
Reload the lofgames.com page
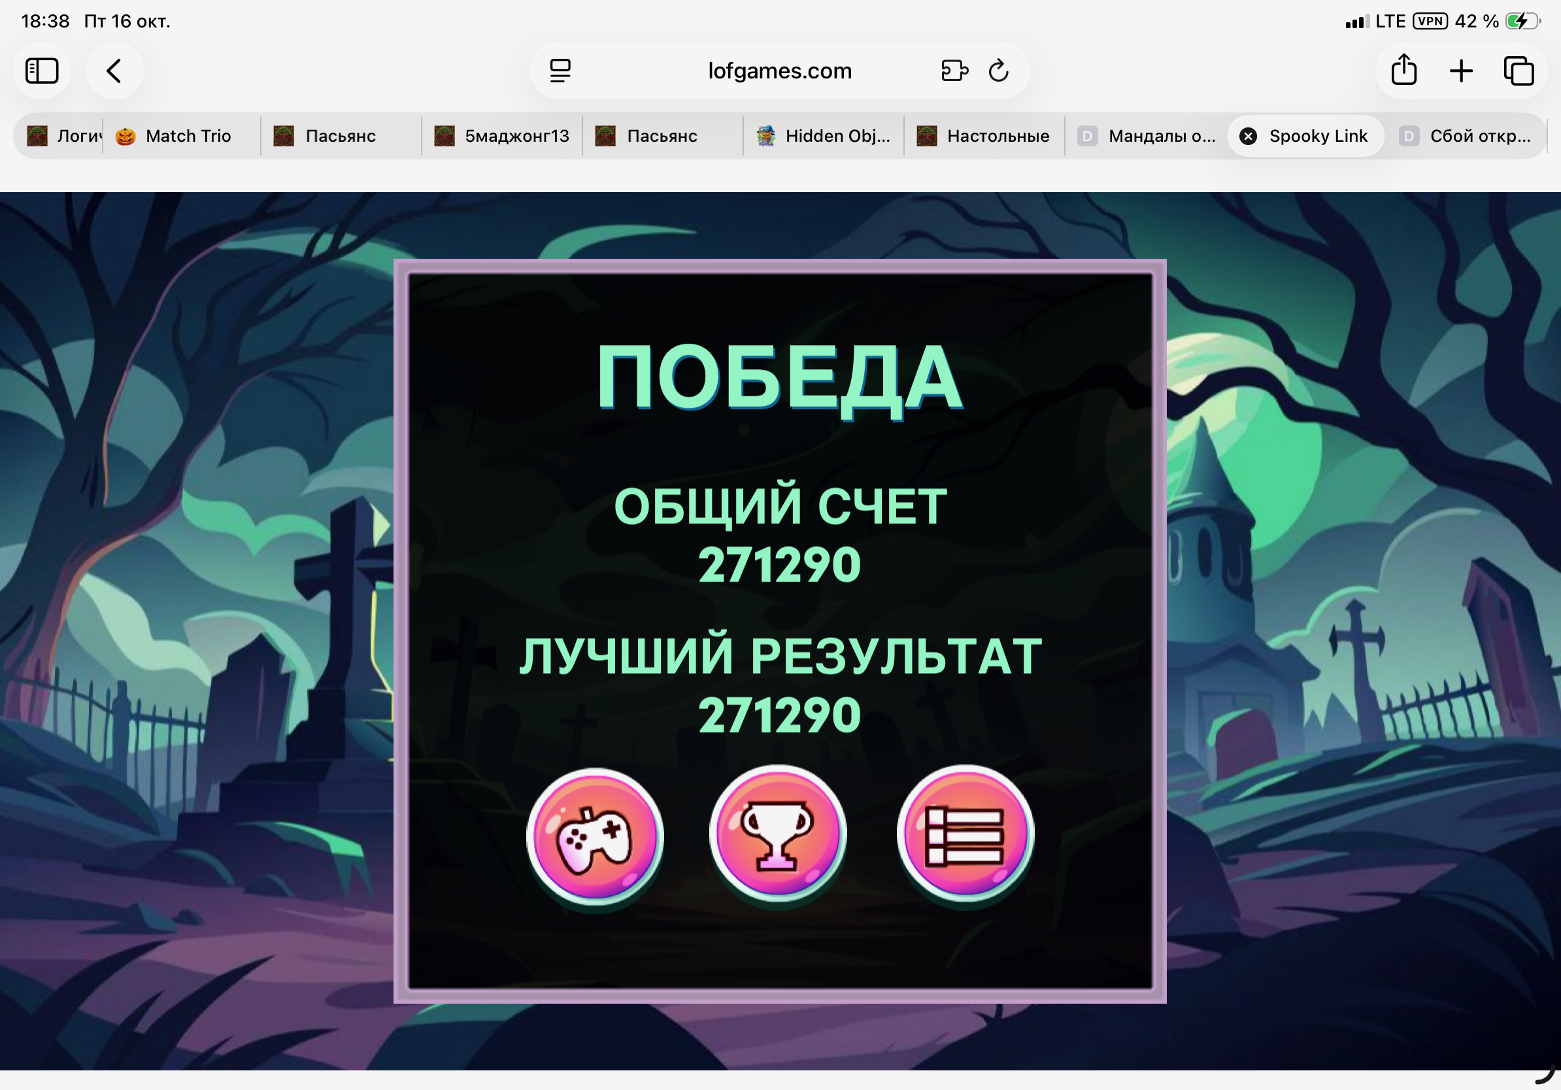point(998,71)
